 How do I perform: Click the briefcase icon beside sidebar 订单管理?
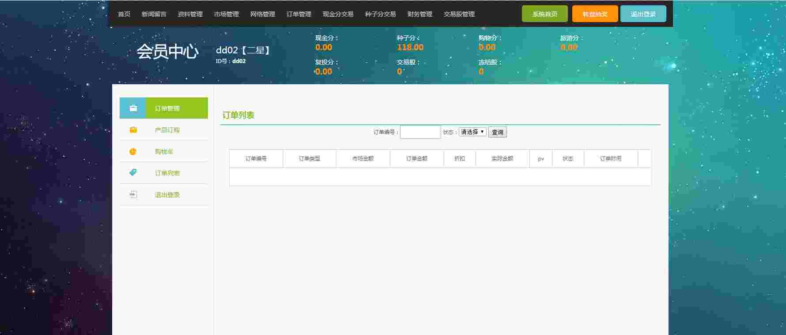133,108
